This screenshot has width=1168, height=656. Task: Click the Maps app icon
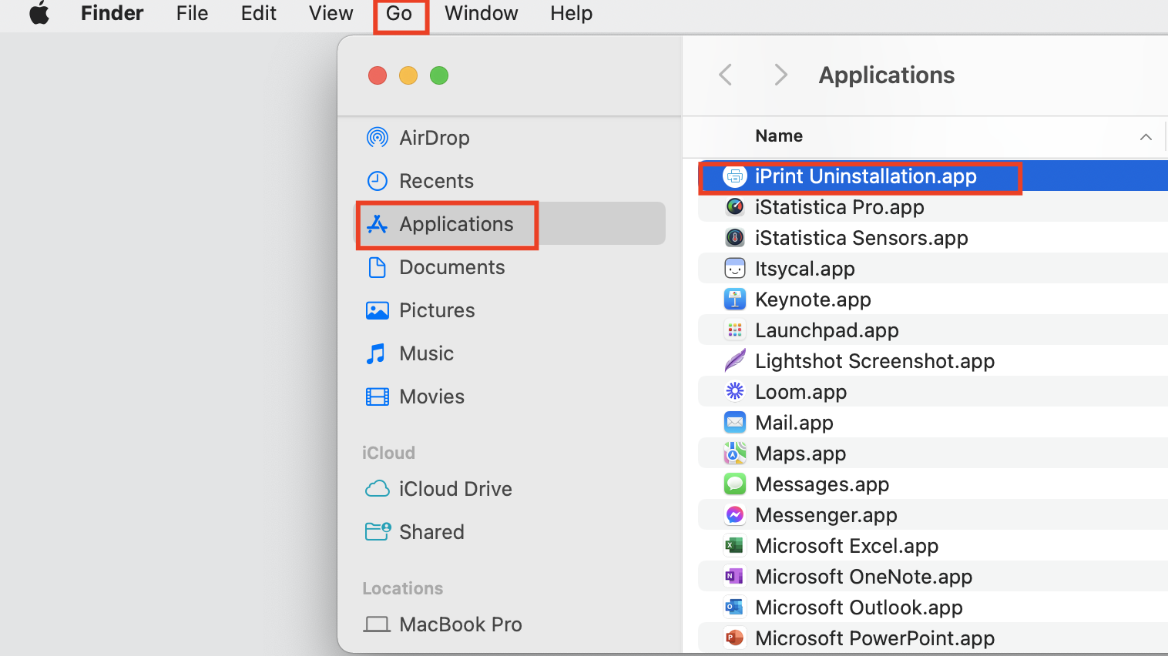(735, 454)
